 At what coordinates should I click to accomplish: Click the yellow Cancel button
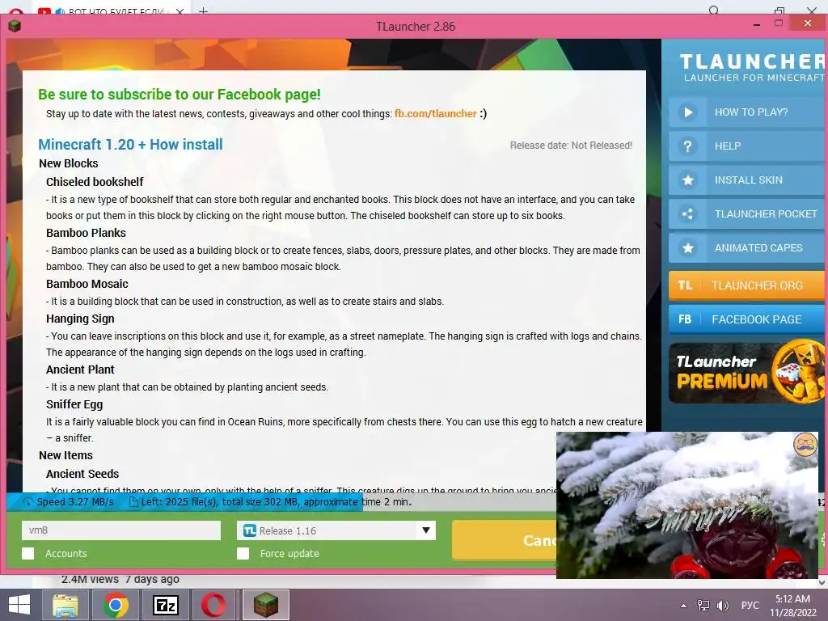click(505, 540)
